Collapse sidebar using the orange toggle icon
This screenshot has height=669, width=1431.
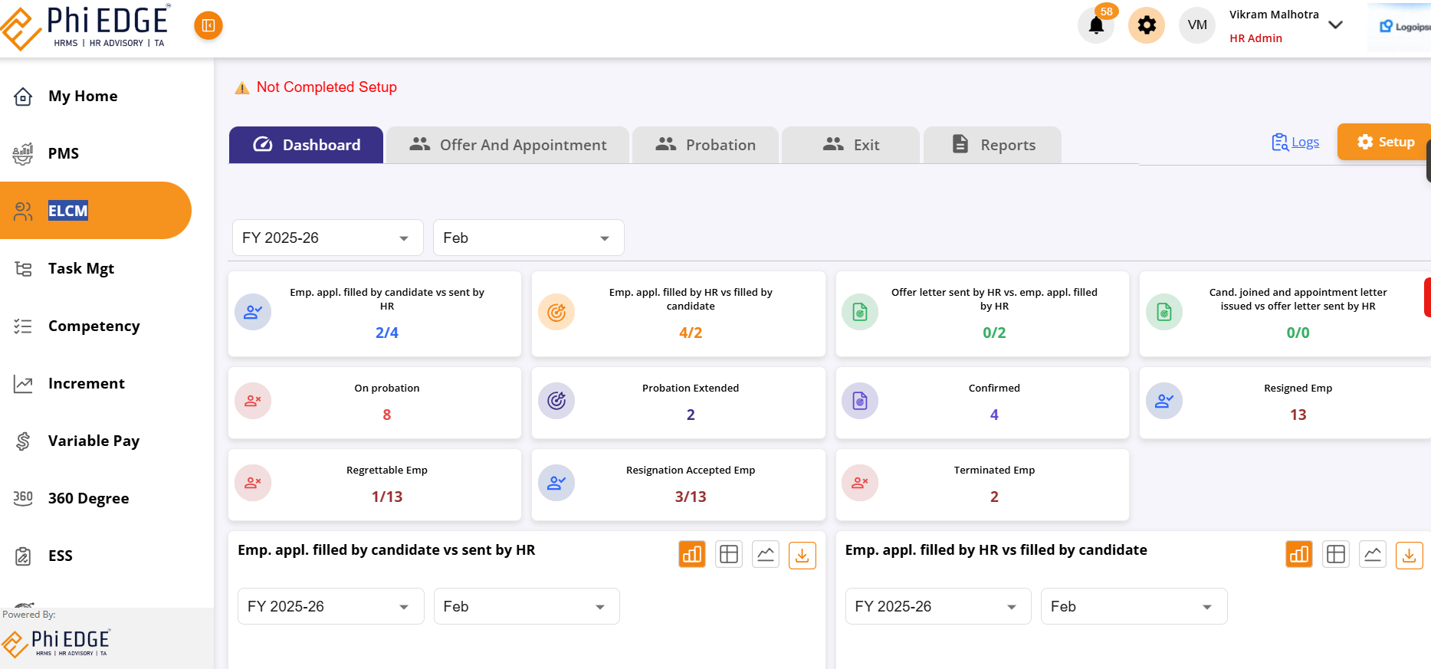coord(208,25)
